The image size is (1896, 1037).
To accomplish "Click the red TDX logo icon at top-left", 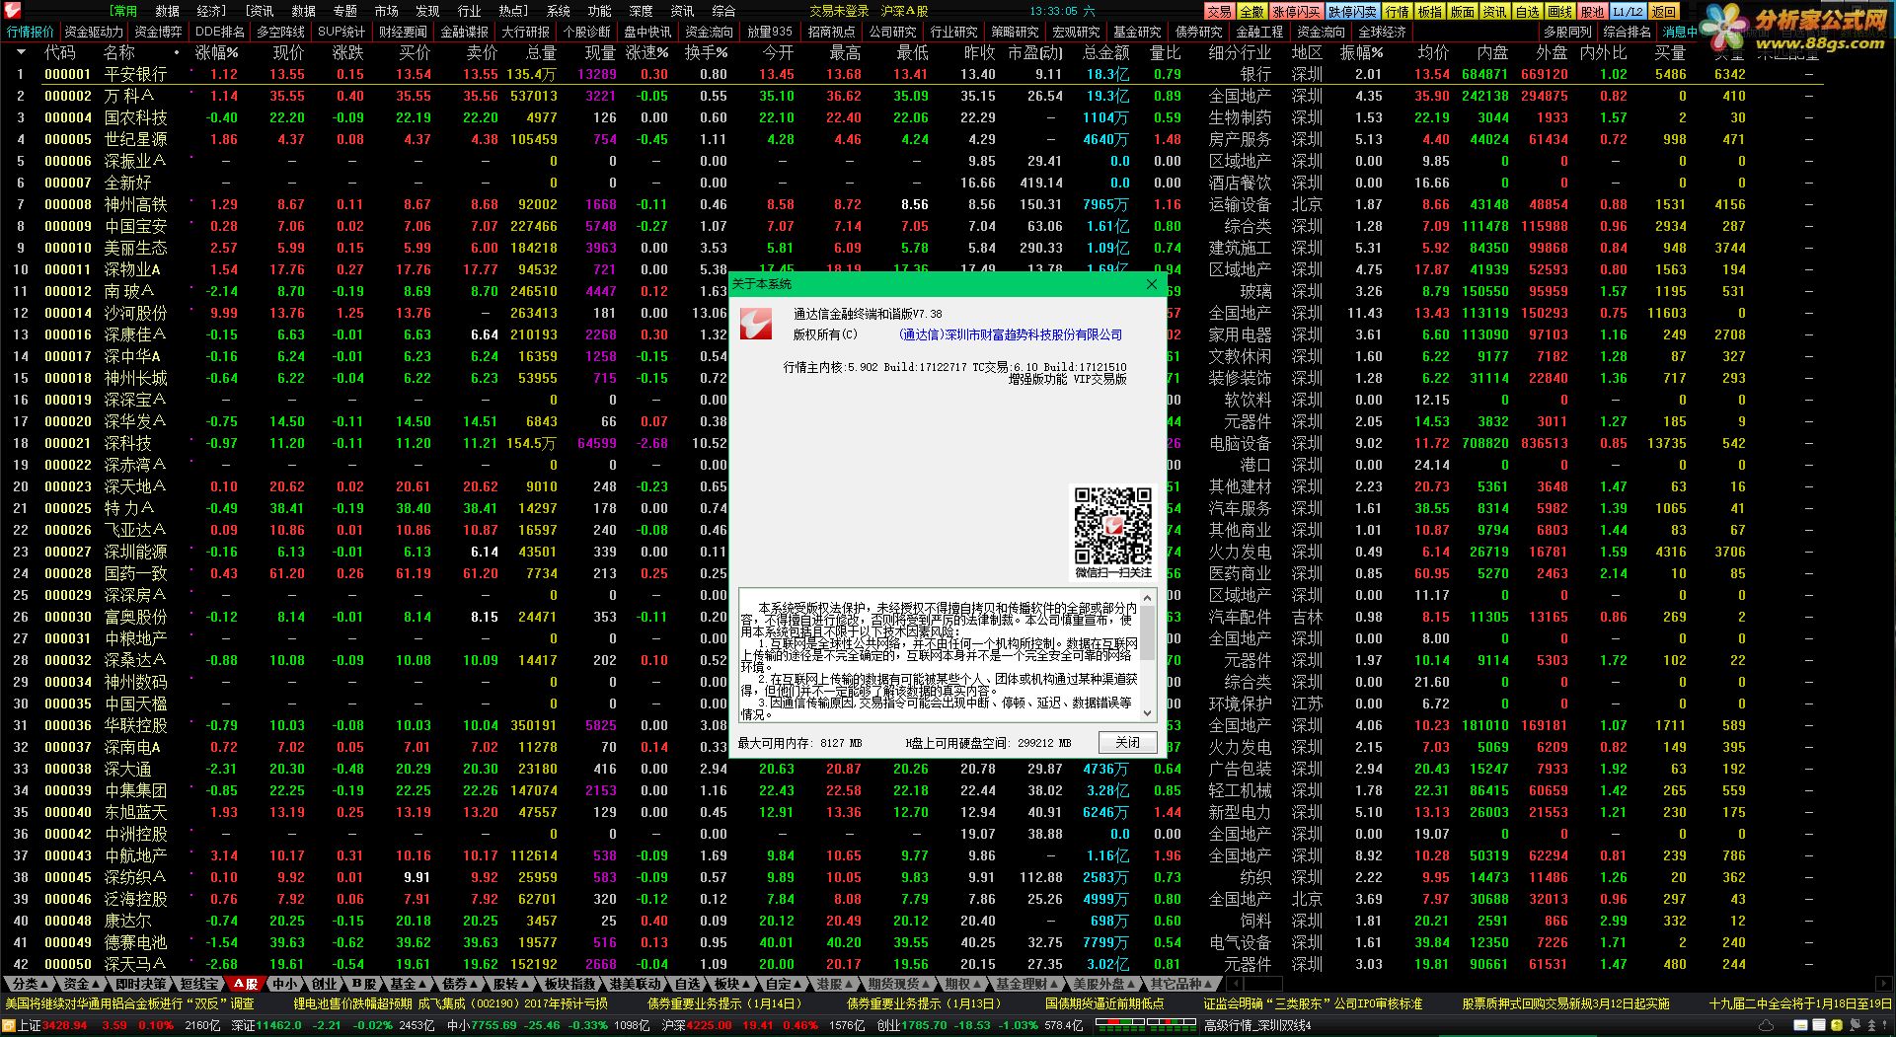I will 11,11.
